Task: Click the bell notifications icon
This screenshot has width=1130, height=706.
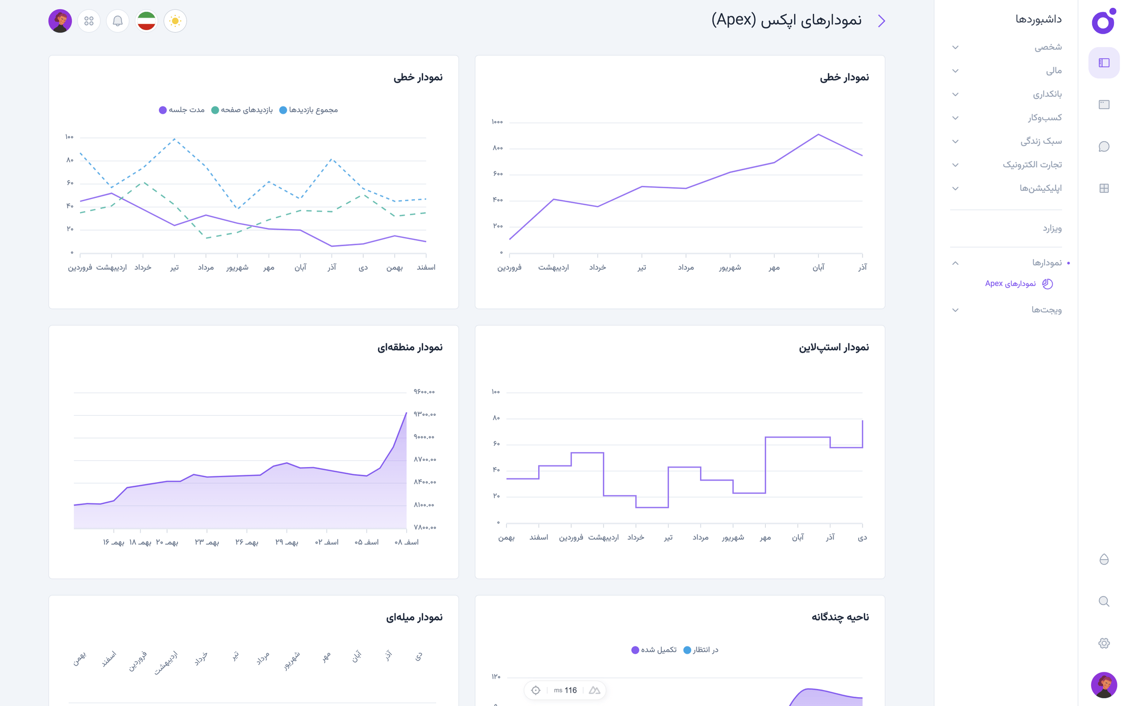Action: pos(117,21)
